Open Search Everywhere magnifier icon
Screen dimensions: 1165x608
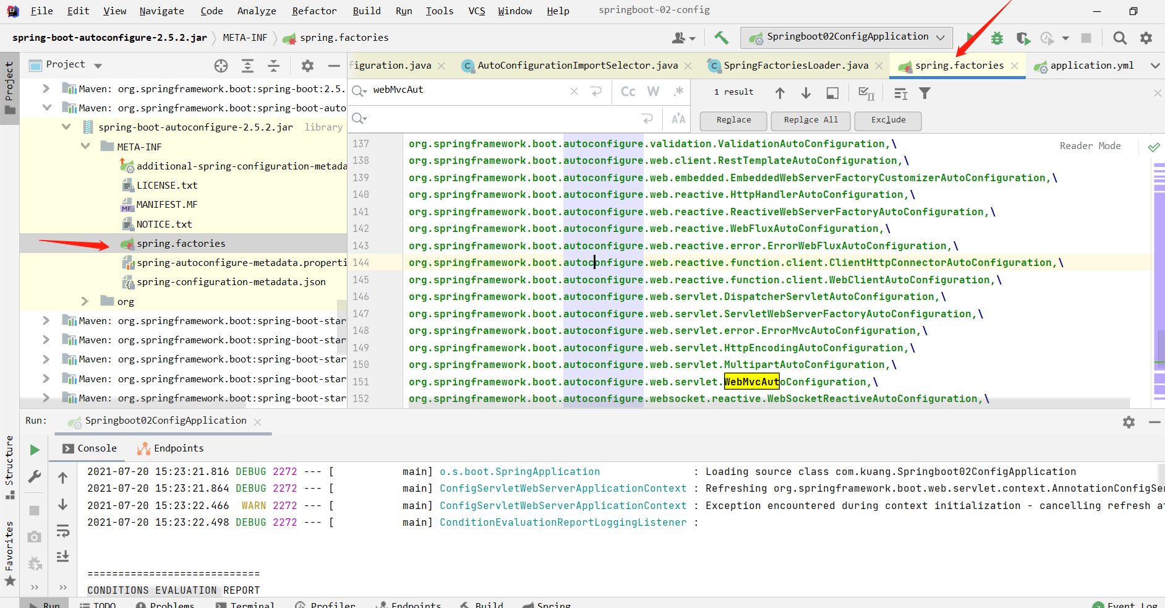click(1120, 38)
